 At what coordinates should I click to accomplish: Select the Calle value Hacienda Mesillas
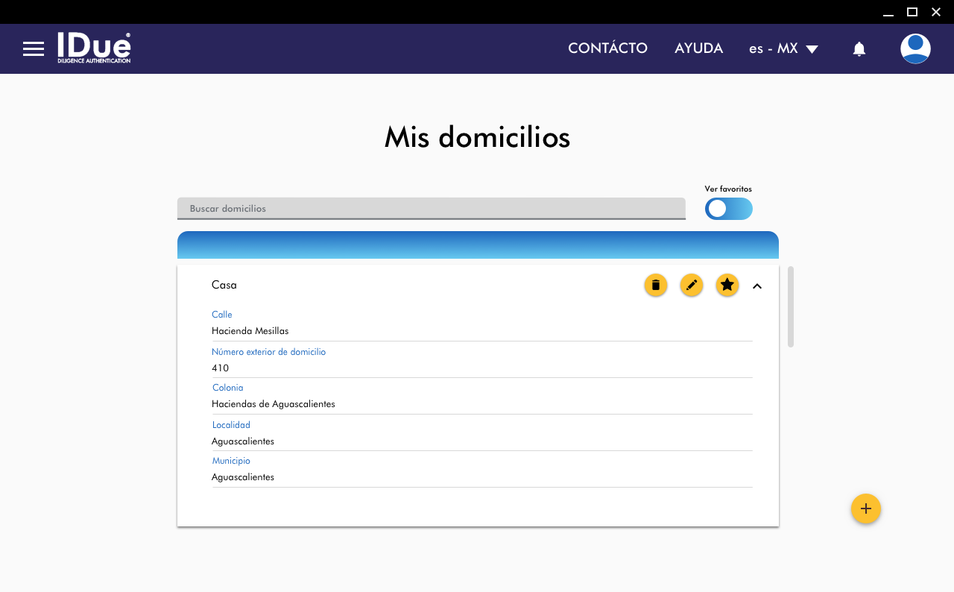pyautogui.click(x=250, y=331)
